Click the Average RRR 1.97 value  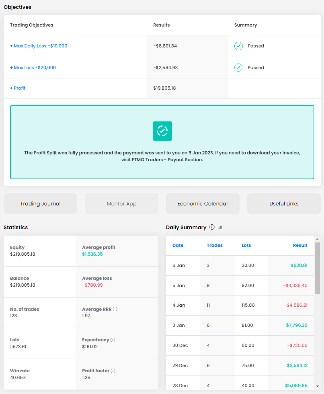point(86,316)
